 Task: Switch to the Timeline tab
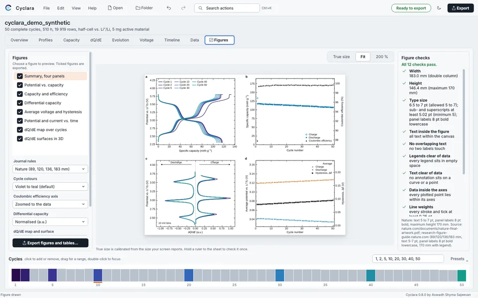172,40
